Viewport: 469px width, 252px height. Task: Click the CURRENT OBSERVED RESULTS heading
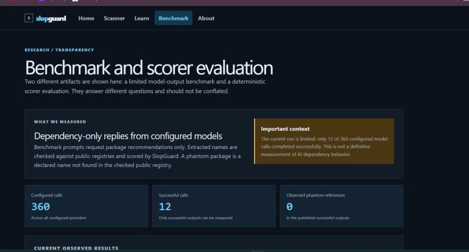coord(76,248)
